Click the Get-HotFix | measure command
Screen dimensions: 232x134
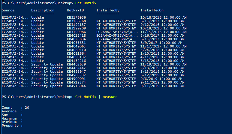(96, 97)
